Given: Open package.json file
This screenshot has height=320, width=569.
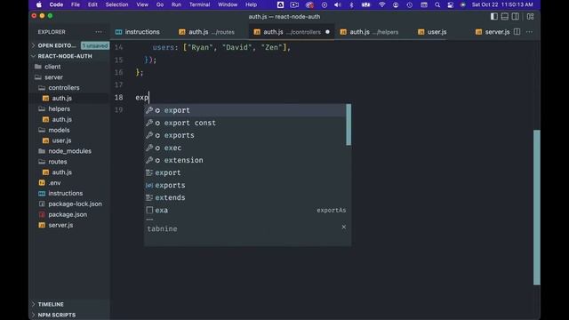Looking at the screenshot, I should 68,214.
